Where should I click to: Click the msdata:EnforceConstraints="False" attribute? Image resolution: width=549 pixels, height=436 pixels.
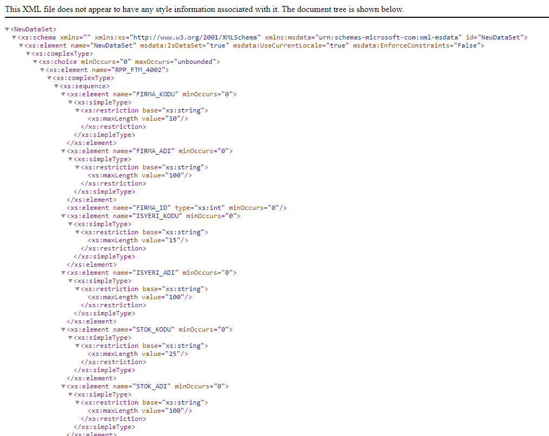pyautogui.click(x=416, y=45)
